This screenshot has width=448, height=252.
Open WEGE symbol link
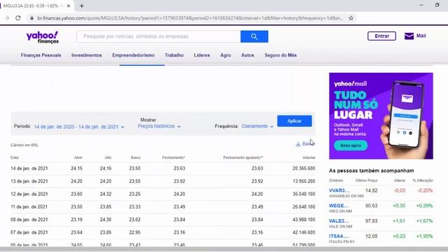[339, 205]
